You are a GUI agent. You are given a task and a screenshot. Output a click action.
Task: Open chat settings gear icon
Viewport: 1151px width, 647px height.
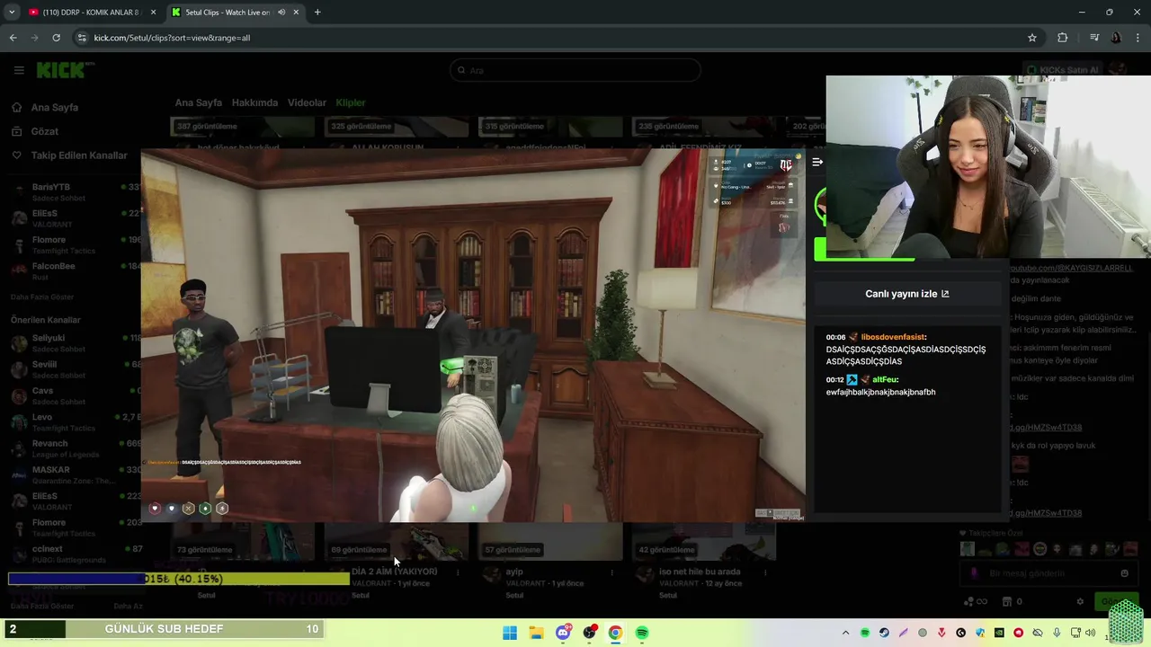(1080, 601)
